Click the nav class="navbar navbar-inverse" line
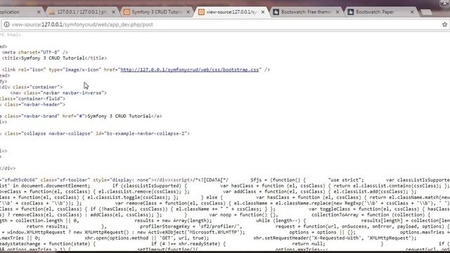This screenshot has height=253, width=450. pyautogui.click(x=58, y=93)
